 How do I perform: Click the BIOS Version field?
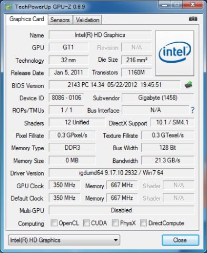(114, 85)
